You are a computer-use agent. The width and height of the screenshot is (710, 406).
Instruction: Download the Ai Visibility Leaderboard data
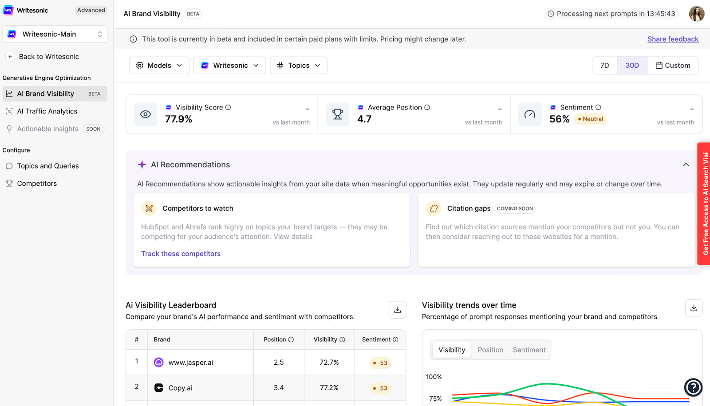click(x=398, y=310)
